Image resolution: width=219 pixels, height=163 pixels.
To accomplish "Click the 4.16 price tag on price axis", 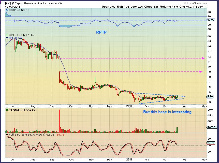I will (210, 97).
